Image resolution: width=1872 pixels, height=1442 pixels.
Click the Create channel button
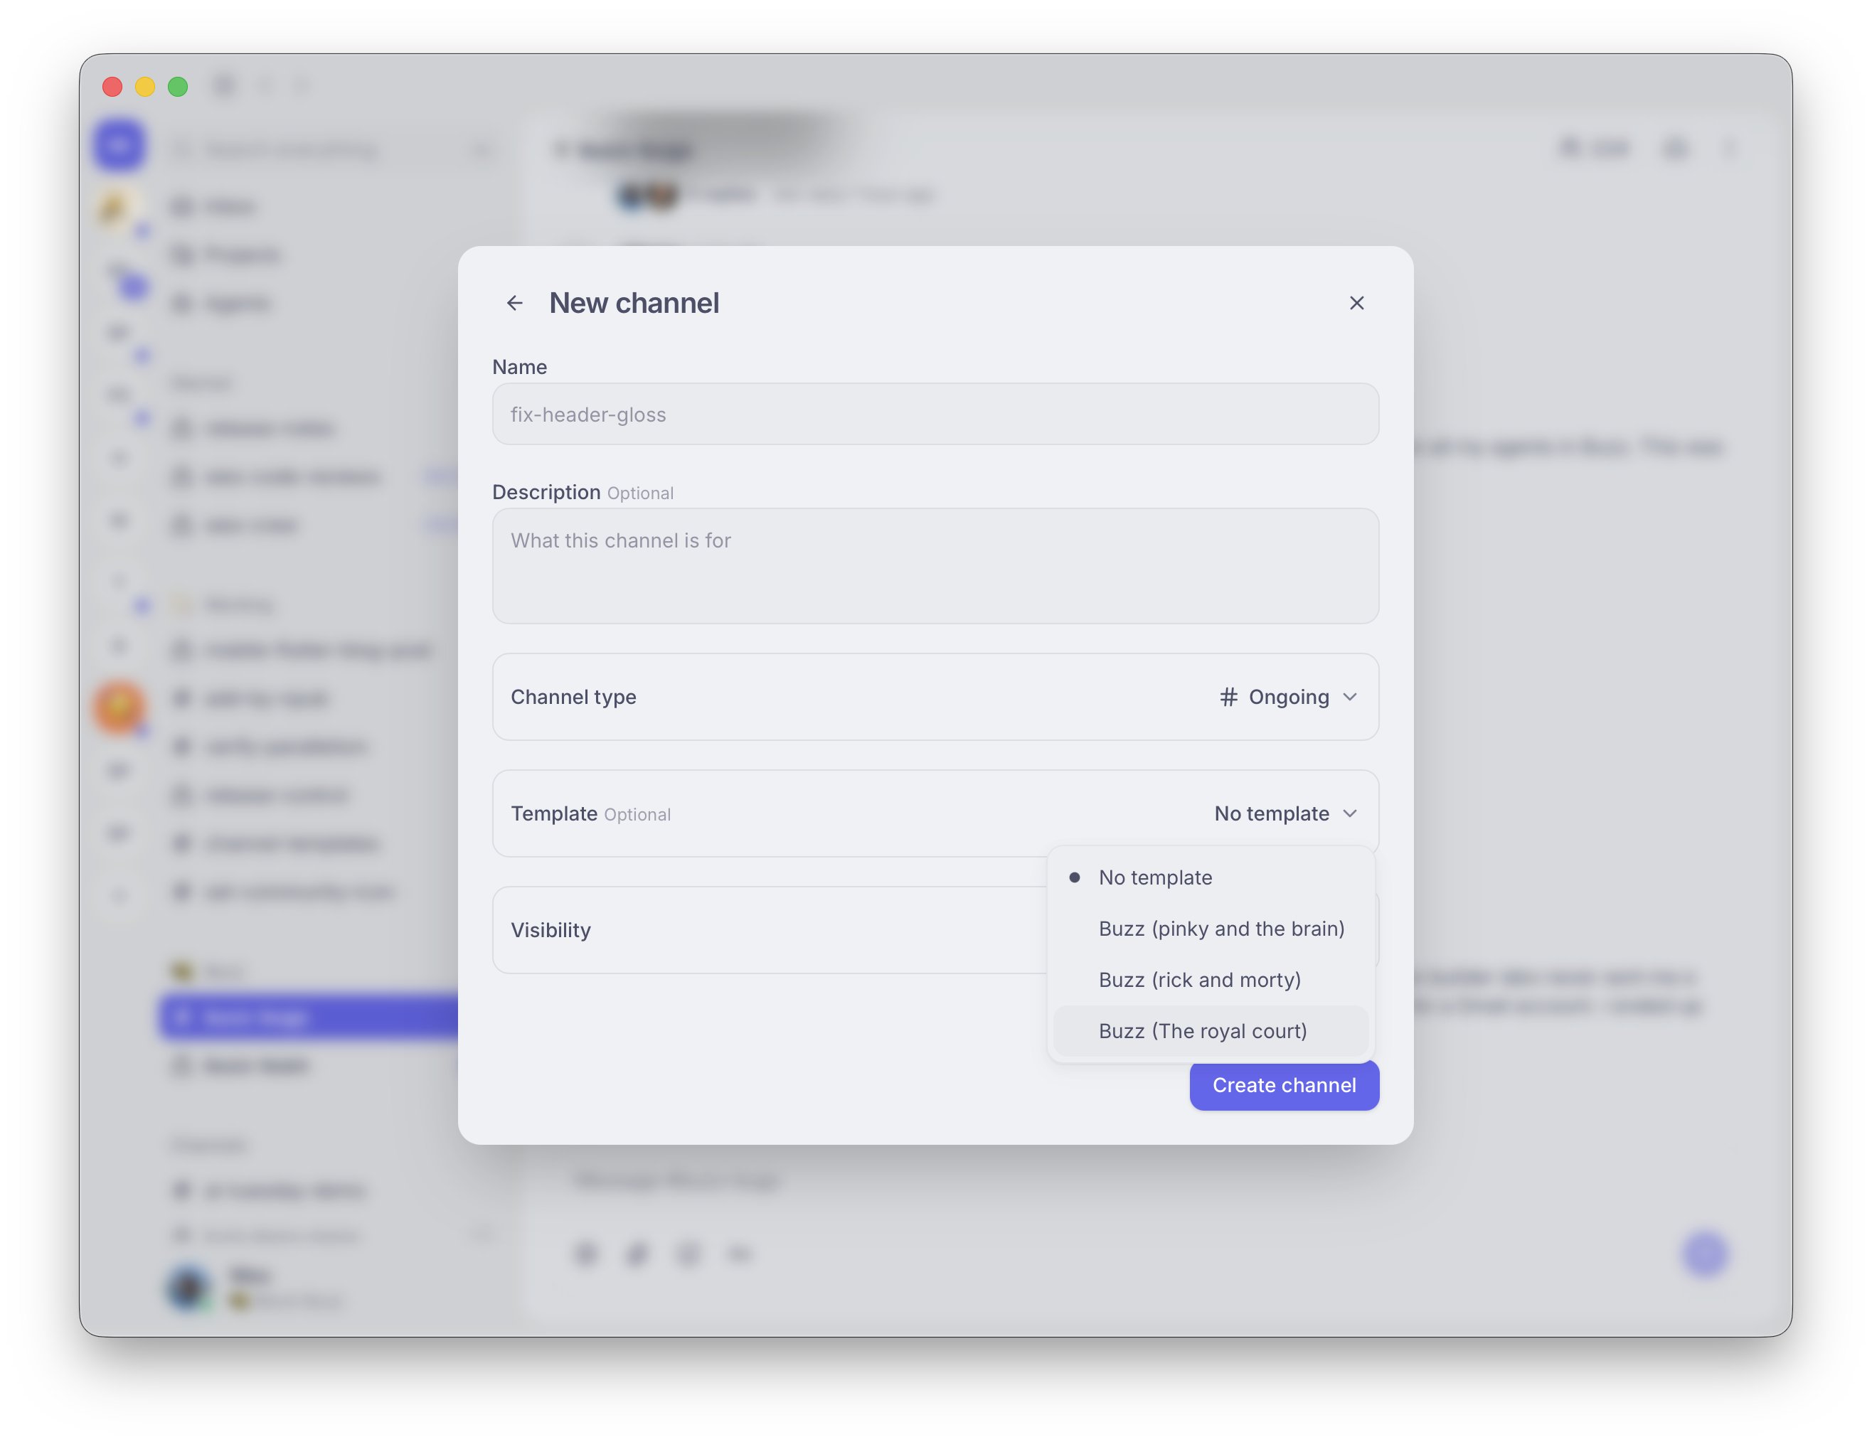(x=1284, y=1085)
